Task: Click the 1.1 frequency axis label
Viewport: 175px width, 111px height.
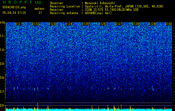Action: coord(3,36)
